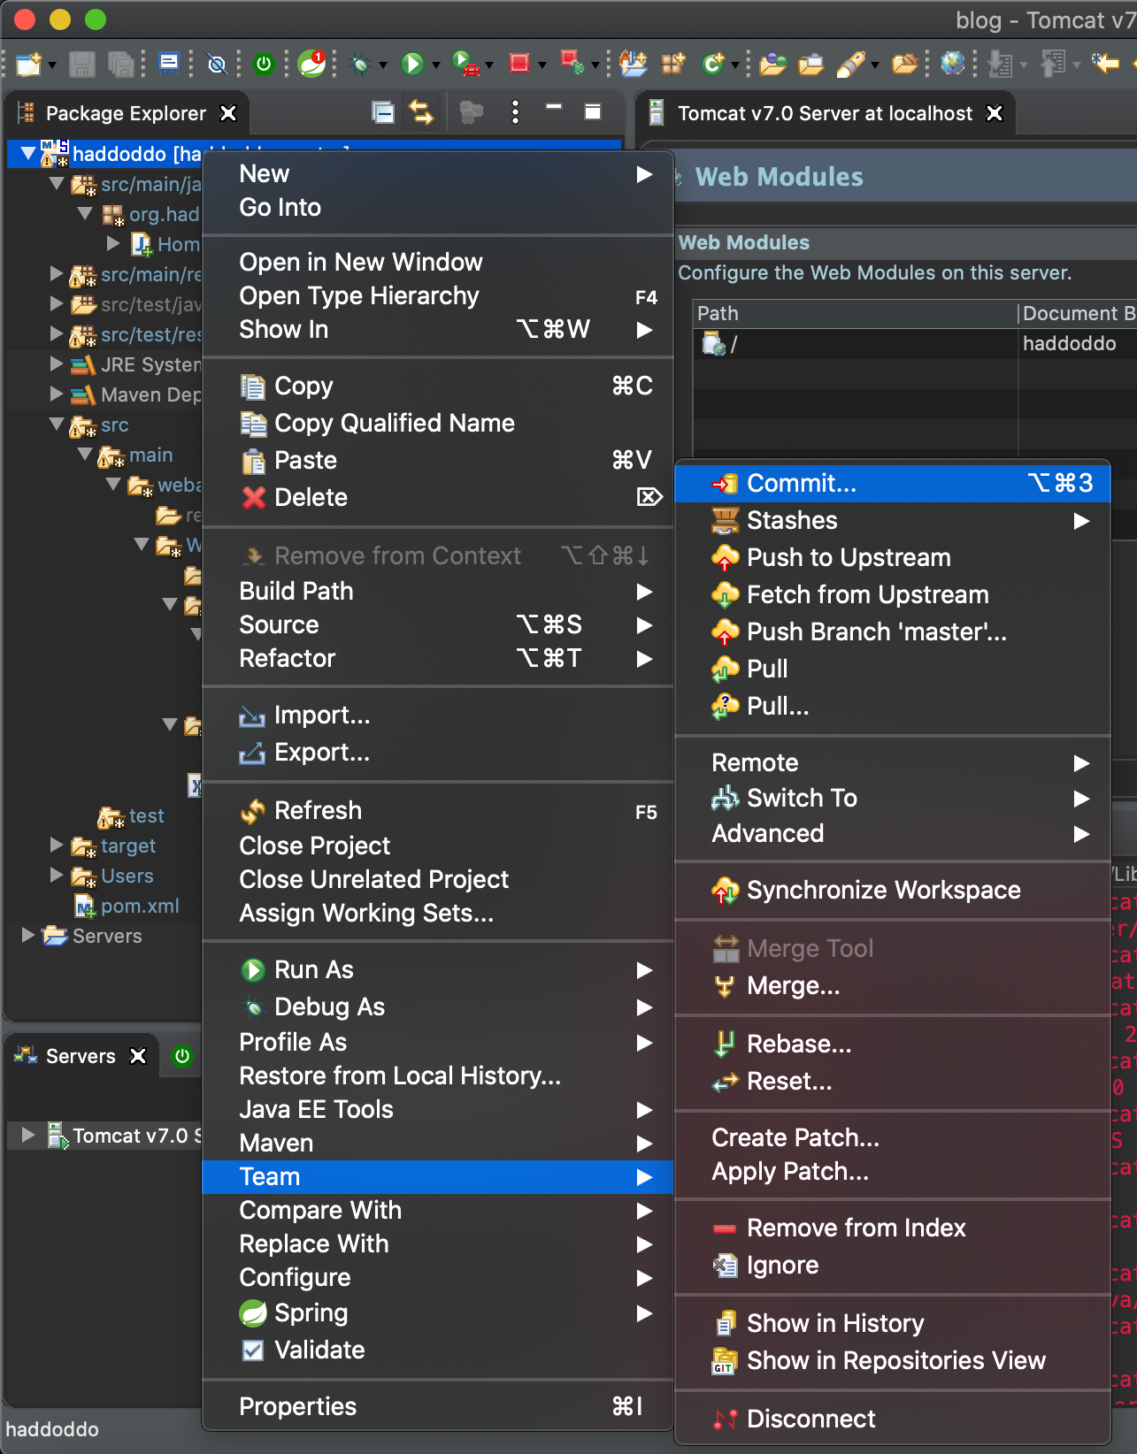The width and height of the screenshot is (1137, 1454).
Task: Click Collapse All in Package Explorer
Action: 382,112
